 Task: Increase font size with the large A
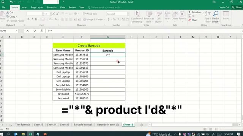[x=54, y=14]
